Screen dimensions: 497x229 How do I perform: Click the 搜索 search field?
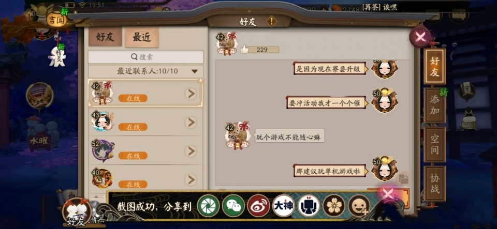click(x=146, y=57)
